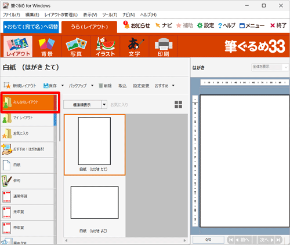Open the 全体を表示 zoom dropdown

pos(270,67)
